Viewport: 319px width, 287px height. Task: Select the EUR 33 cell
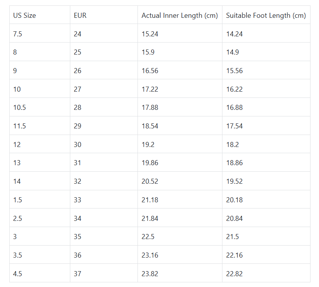78,200
